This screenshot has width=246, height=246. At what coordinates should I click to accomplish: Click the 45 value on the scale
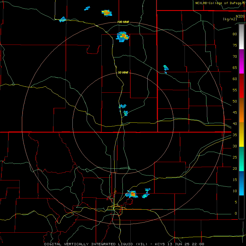[235, 113]
